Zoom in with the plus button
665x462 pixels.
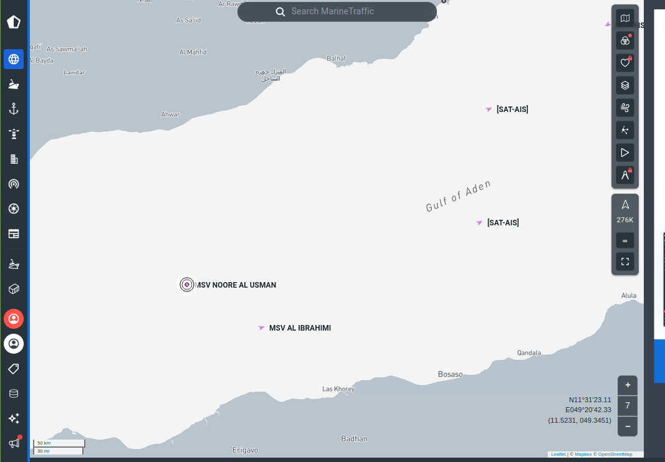(628, 385)
